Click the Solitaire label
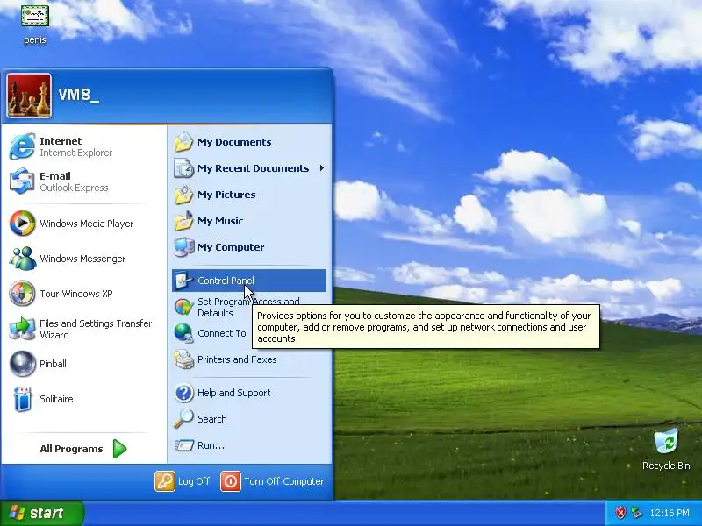The height and width of the screenshot is (526, 702). point(56,399)
